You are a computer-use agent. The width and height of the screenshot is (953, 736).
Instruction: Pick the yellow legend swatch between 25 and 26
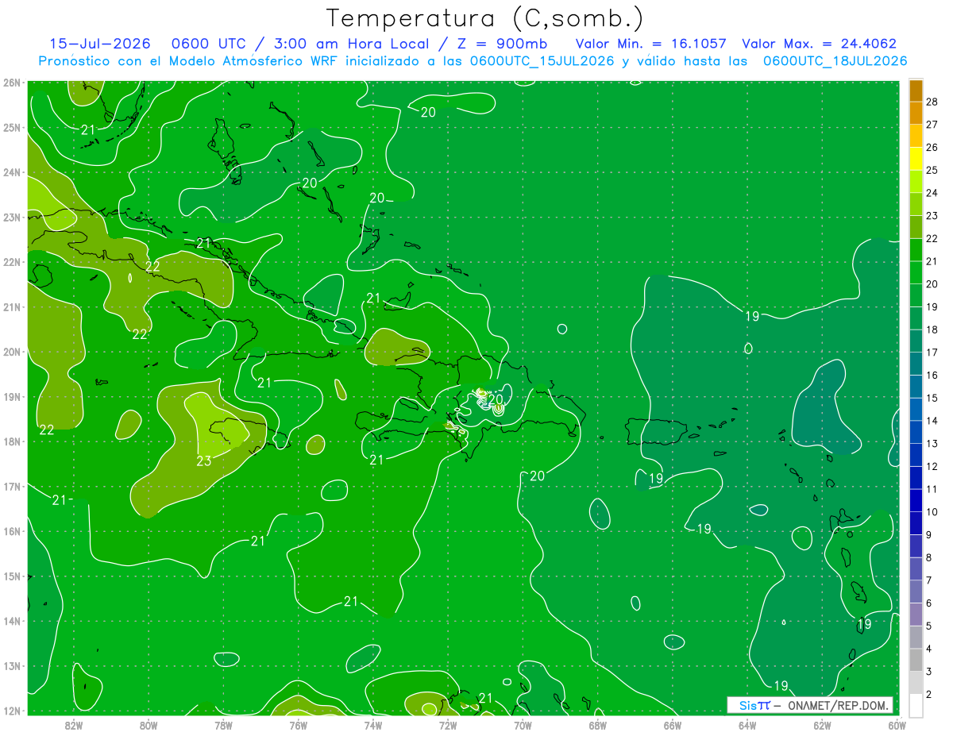coord(916,159)
